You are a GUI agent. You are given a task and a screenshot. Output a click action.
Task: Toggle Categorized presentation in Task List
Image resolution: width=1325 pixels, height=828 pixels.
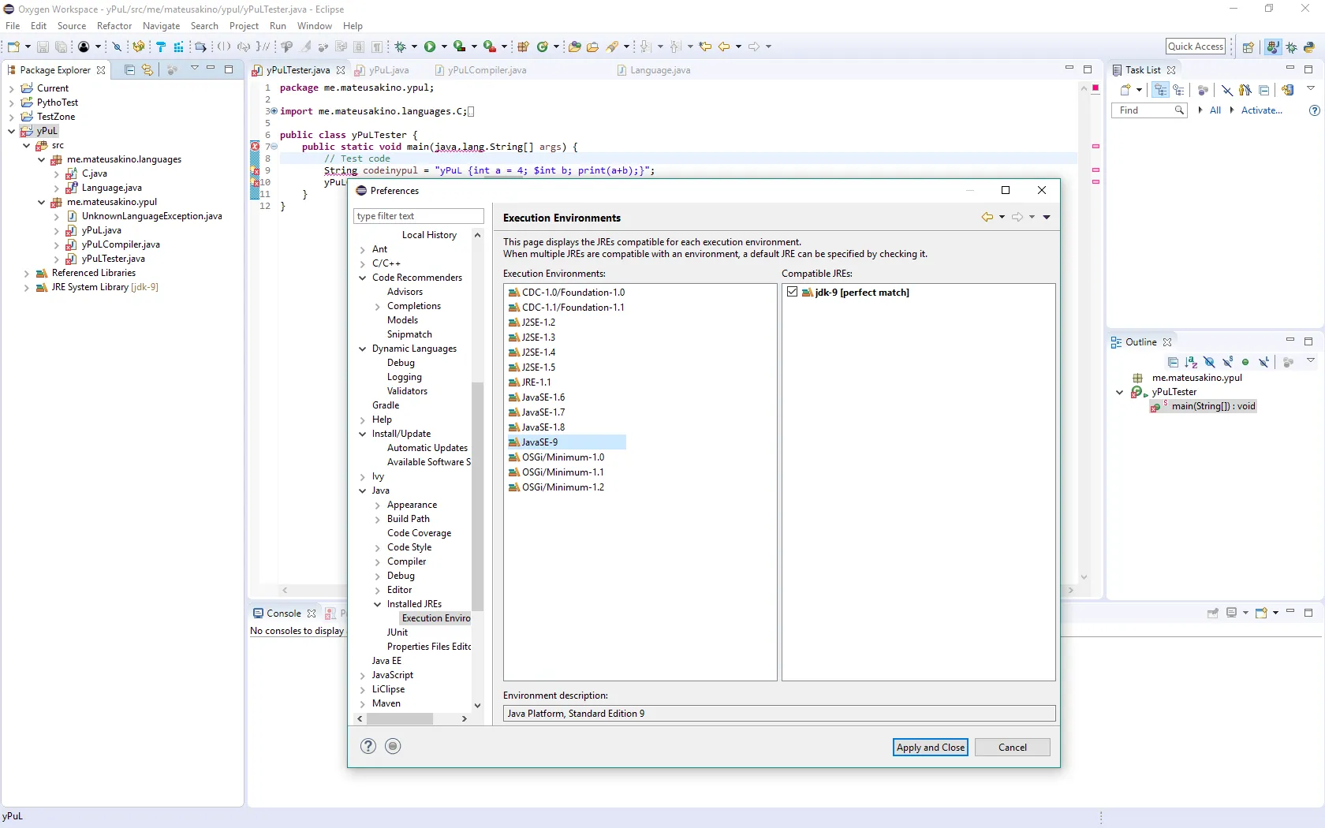(x=1160, y=90)
